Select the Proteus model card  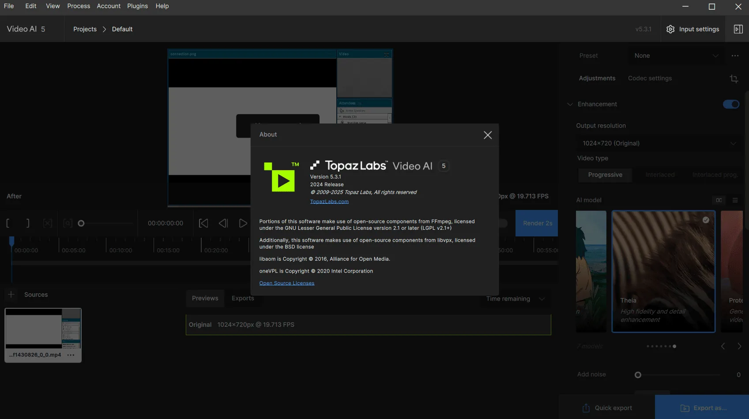tap(732, 271)
